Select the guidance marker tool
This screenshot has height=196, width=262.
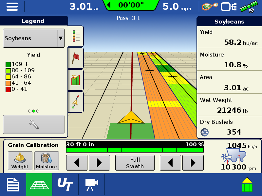pyautogui.click(x=75, y=102)
